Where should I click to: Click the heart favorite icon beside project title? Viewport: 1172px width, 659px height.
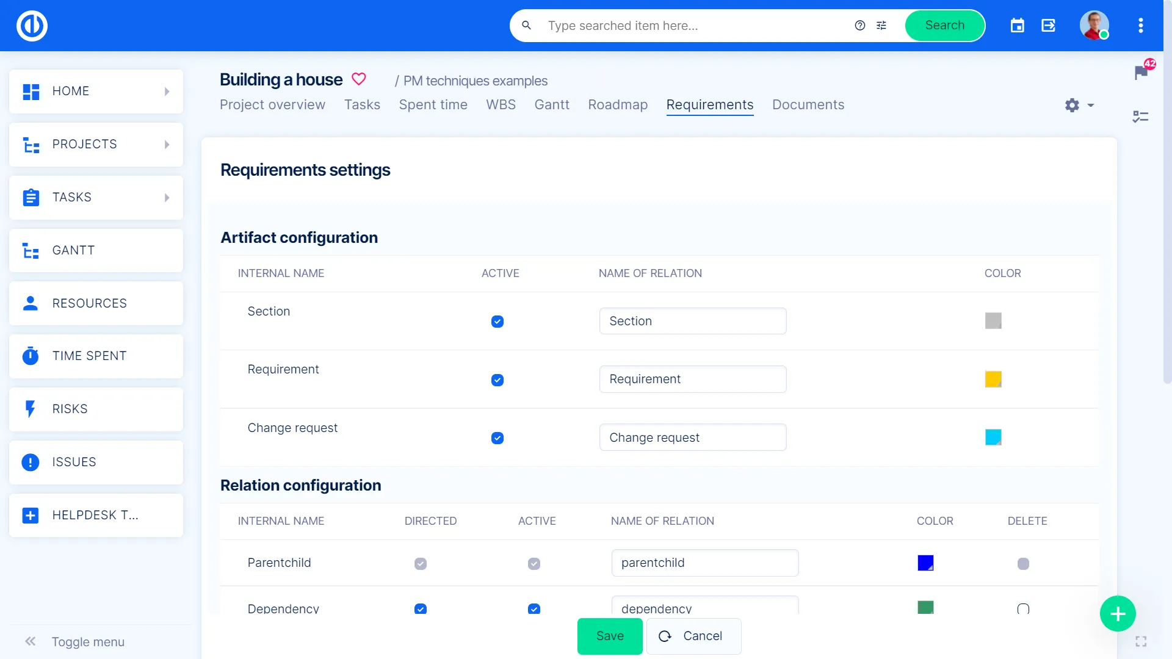click(359, 79)
